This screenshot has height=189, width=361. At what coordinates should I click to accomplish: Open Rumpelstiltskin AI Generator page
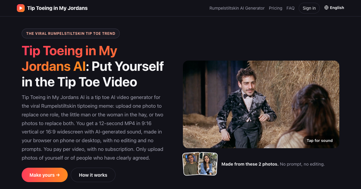click(x=237, y=8)
